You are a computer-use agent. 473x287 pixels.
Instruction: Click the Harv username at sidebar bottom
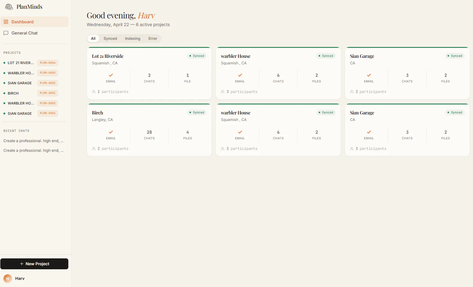pos(20,279)
